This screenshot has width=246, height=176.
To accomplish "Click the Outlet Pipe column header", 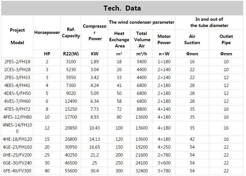I will [226, 40].
